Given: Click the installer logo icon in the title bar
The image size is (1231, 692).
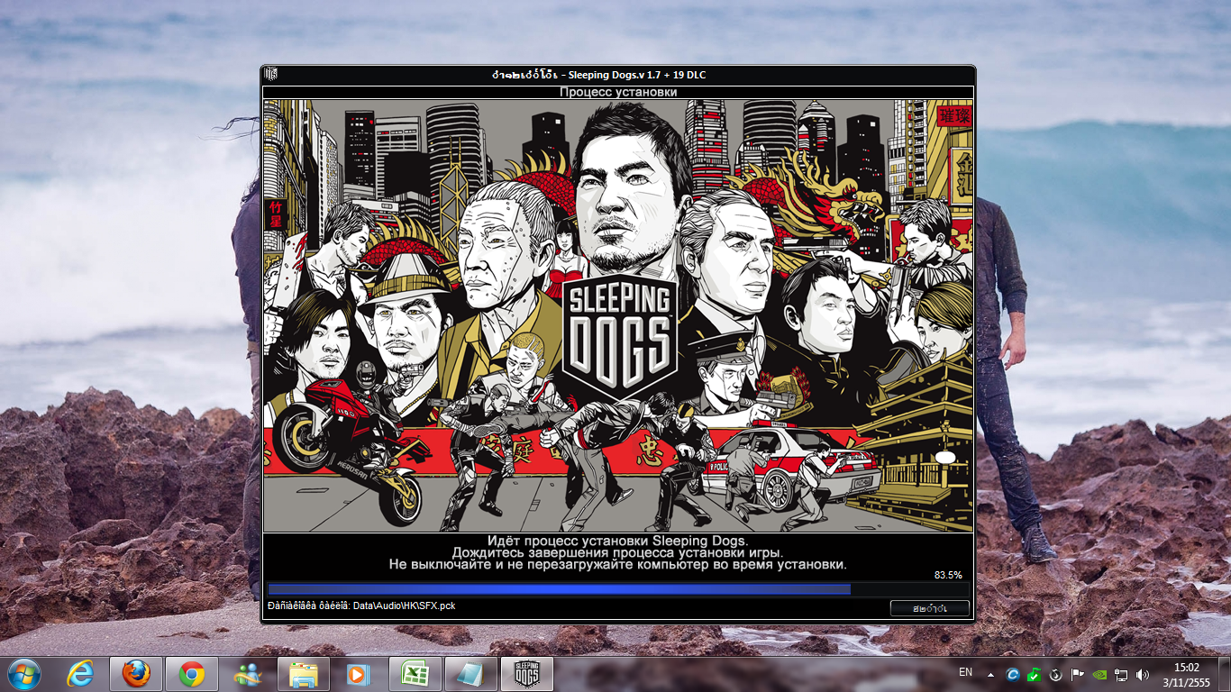Looking at the screenshot, I should (270, 74).
